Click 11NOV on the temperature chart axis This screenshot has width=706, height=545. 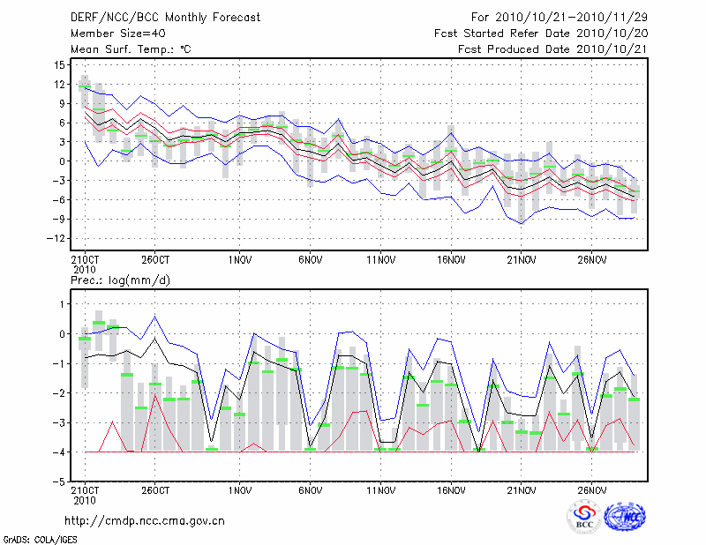(380, 260)
